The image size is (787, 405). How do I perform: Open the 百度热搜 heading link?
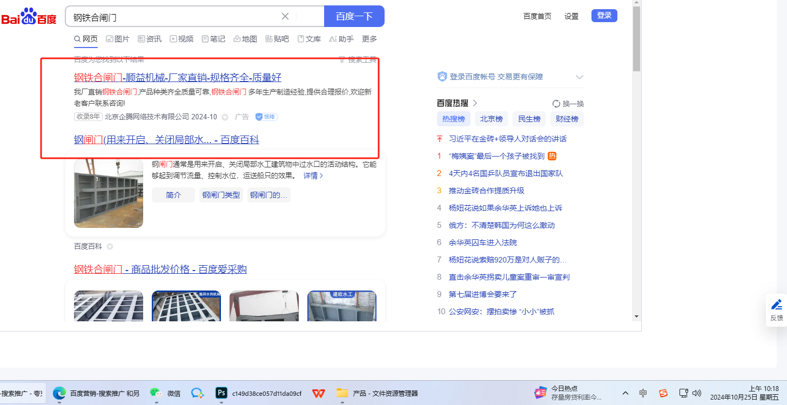(x=457, y=103)
